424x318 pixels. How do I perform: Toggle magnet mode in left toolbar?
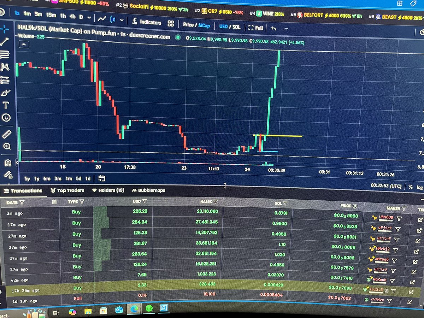click(x=8, y=163)
